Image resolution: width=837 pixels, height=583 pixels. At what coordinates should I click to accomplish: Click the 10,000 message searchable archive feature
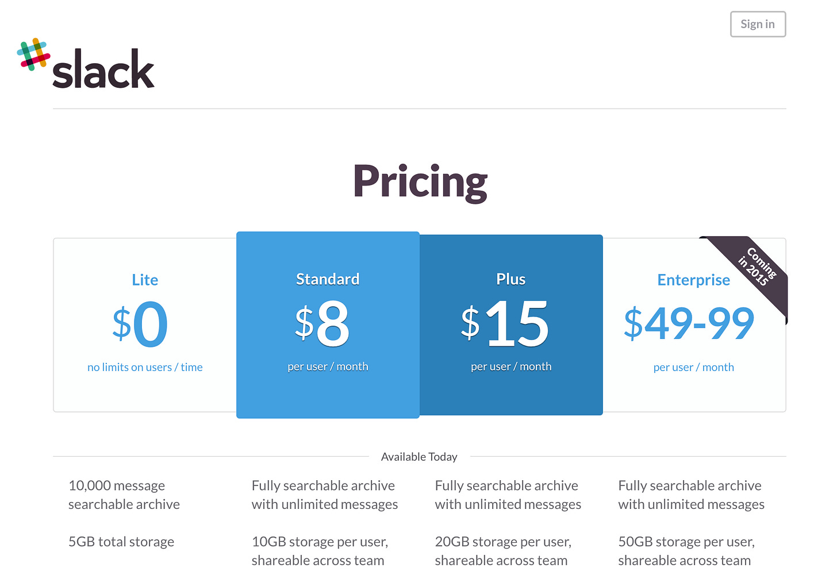(x=124, y=495)
